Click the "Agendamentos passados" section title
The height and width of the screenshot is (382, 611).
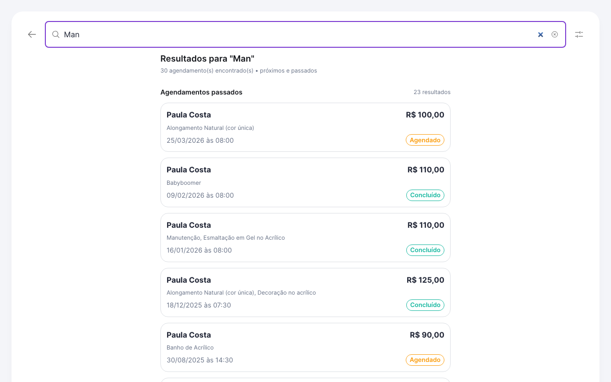(201, 92)
